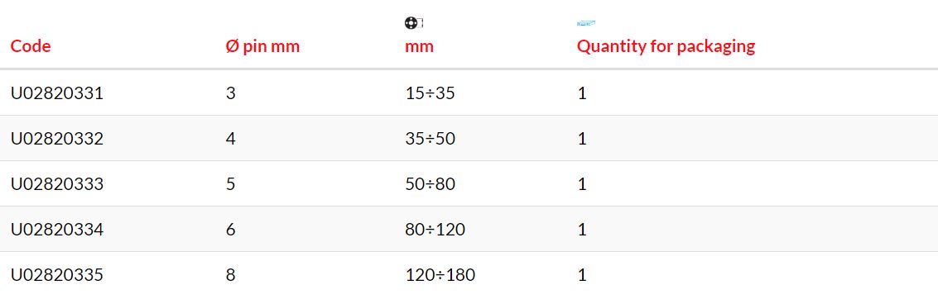Open product code U02820332
This screenshot has width=938, height=304.
(x=57, y=139)
